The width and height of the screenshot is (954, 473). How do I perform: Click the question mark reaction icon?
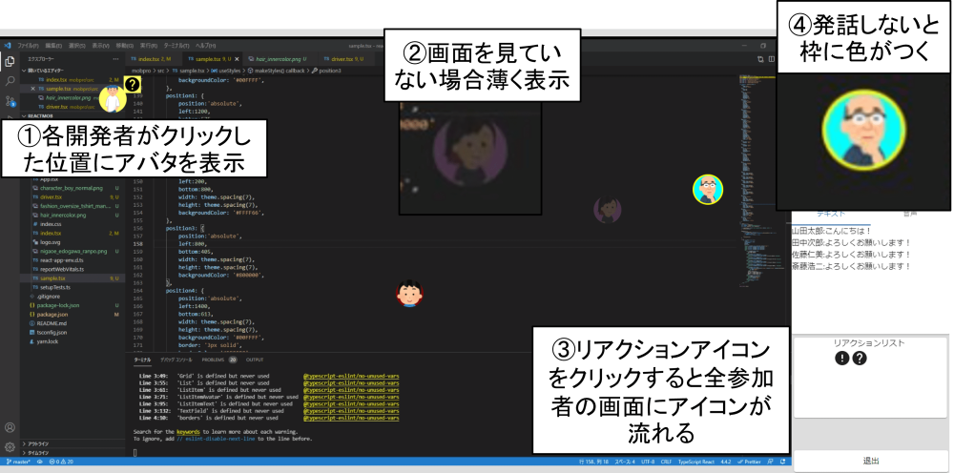pyautogui.click(x=860, y=359)
